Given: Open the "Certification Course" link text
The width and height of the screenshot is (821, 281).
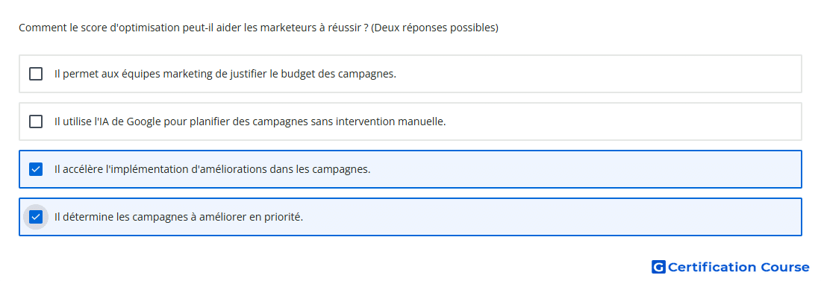Looking at the screenshot, I should coord(738,267).
